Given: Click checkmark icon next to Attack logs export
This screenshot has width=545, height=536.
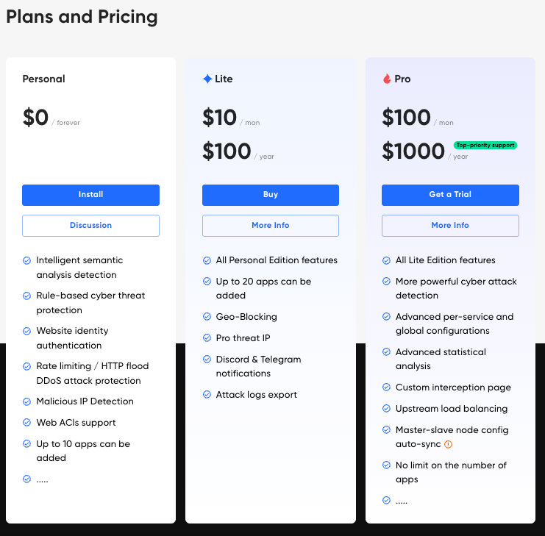Looking at the screenshot, I should click(x=207, y=395).
